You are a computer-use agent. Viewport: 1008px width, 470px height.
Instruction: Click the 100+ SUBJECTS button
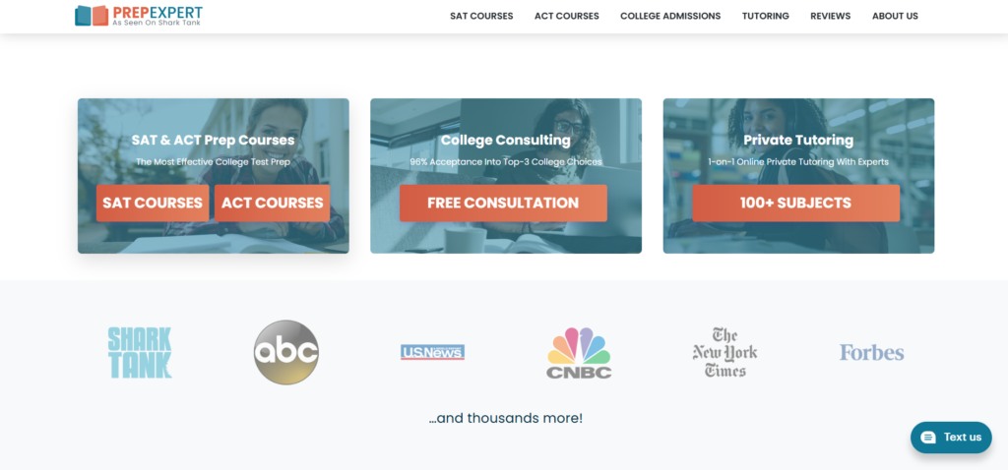[795, 203]
